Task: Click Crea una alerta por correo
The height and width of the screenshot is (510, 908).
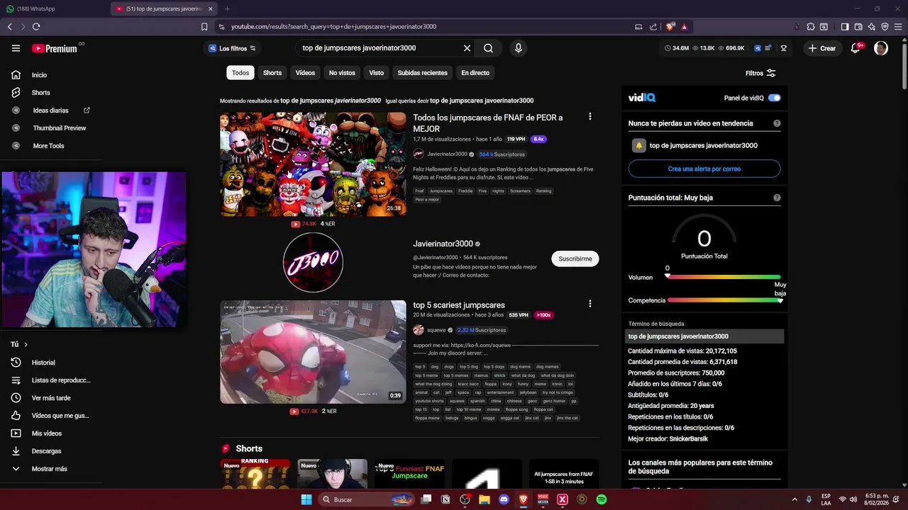Action: [x=704, y=169]
